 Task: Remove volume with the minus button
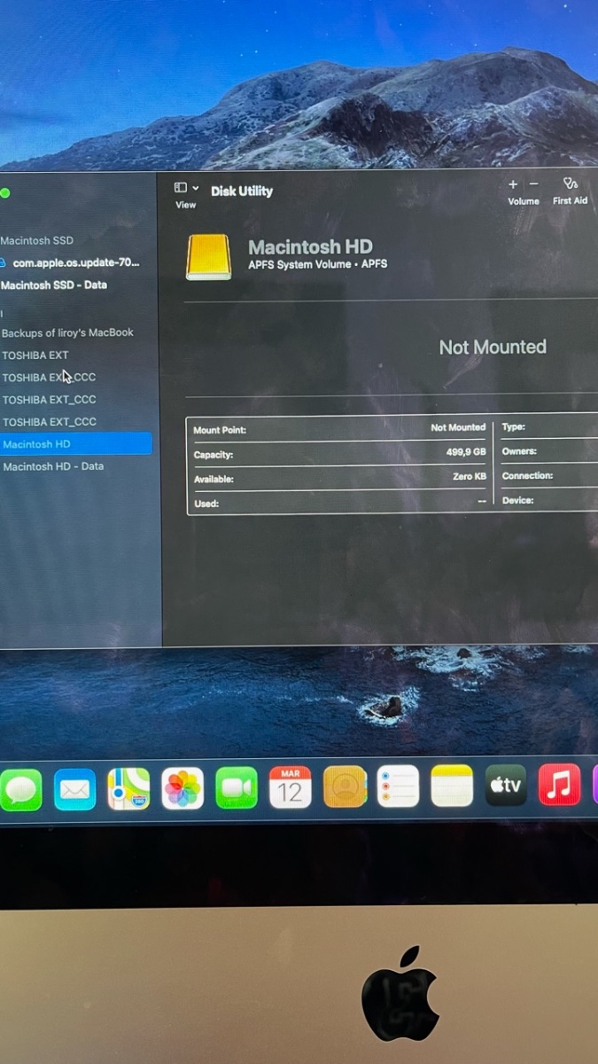pos(533,184)
